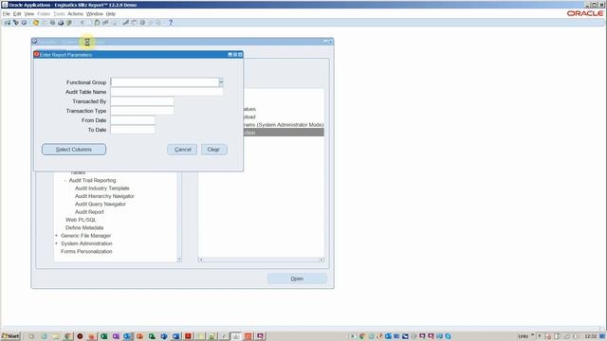The width and height of the screenshot is (607, 341).
Task: Click the Open button in Navigator
Action: pyautogui.click(x=297, y=278)
